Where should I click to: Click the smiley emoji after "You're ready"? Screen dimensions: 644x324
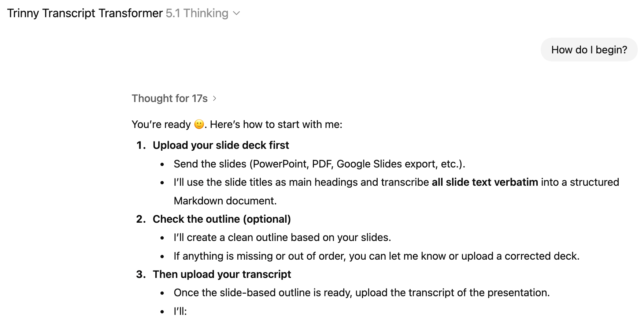click(199, 124)
